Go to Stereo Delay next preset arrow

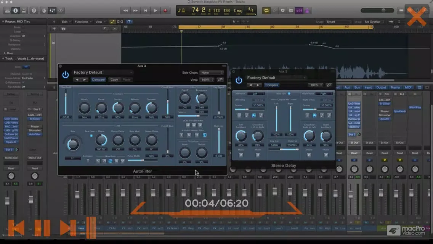point(258,85)
